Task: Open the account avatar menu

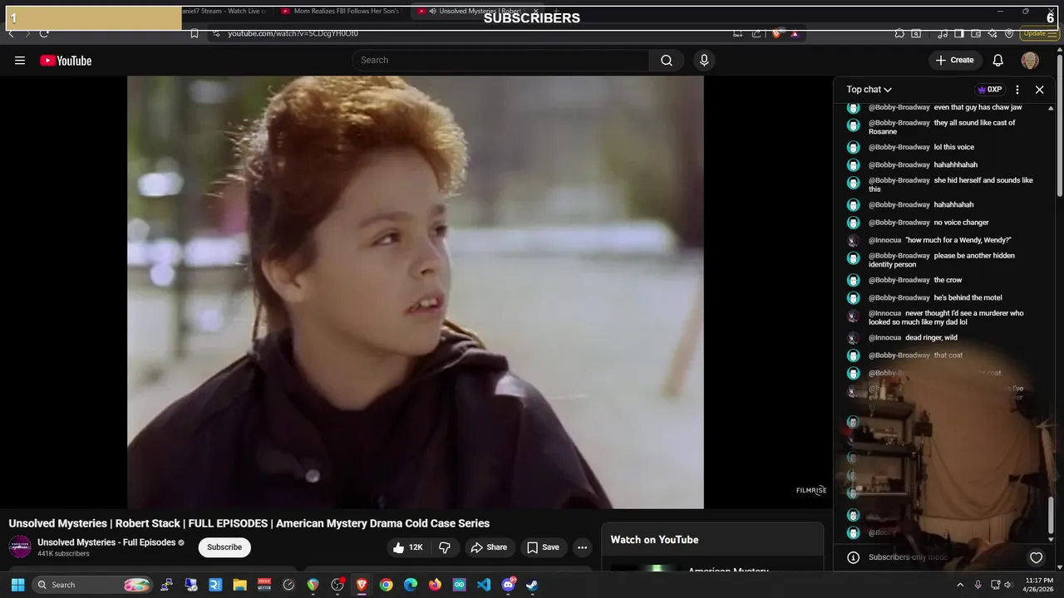Action: pyautogui.click(x=1030, y=61)
